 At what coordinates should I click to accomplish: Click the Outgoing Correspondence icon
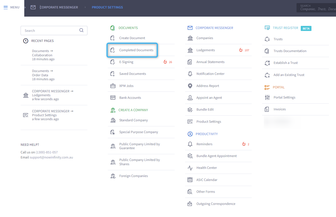(190, 204)
